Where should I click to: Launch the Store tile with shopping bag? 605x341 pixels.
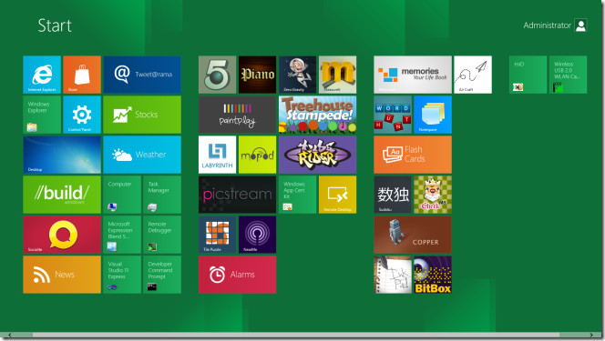coord(82,75)
